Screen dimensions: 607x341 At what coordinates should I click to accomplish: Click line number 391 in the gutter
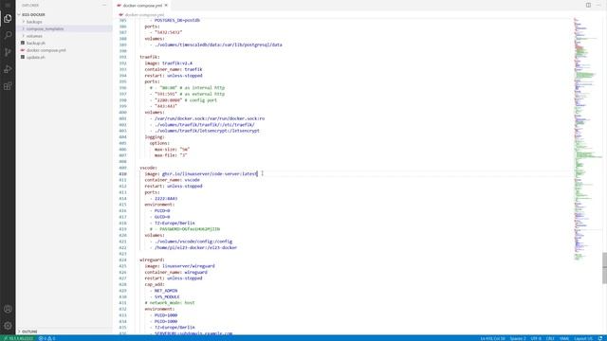tap(122, 57)
